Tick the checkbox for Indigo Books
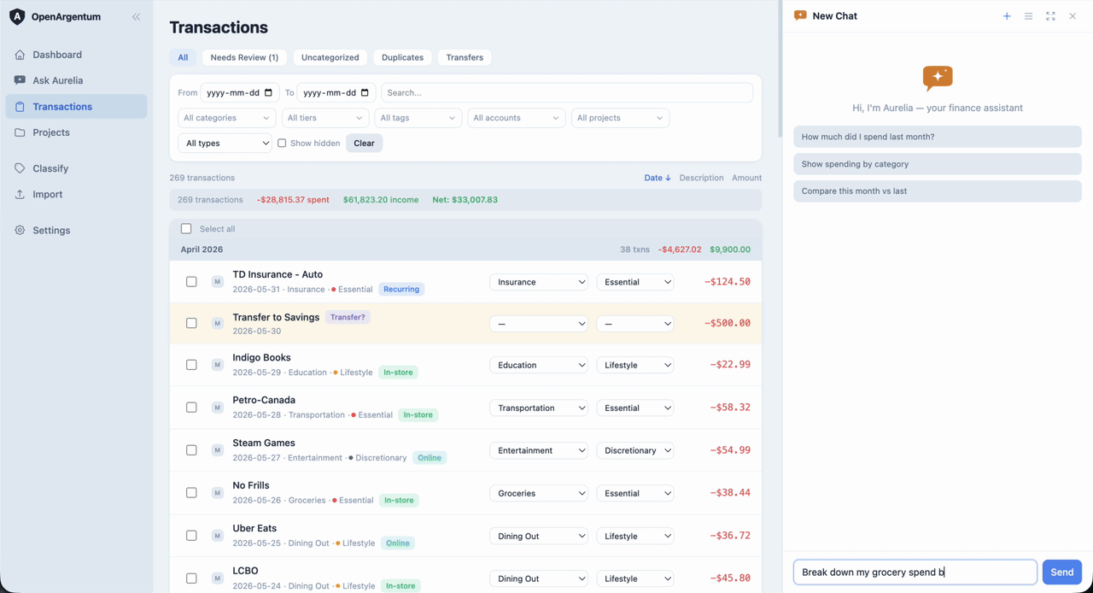The width and height of the screenshot is (1093, 593). point(191,365)
